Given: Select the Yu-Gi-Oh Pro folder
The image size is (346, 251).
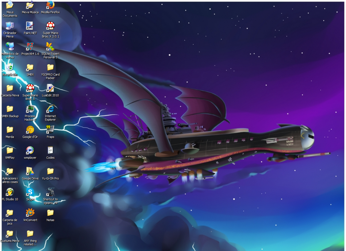Looking at the screenshot, I should pyautogui.click(x=50, y=171).
